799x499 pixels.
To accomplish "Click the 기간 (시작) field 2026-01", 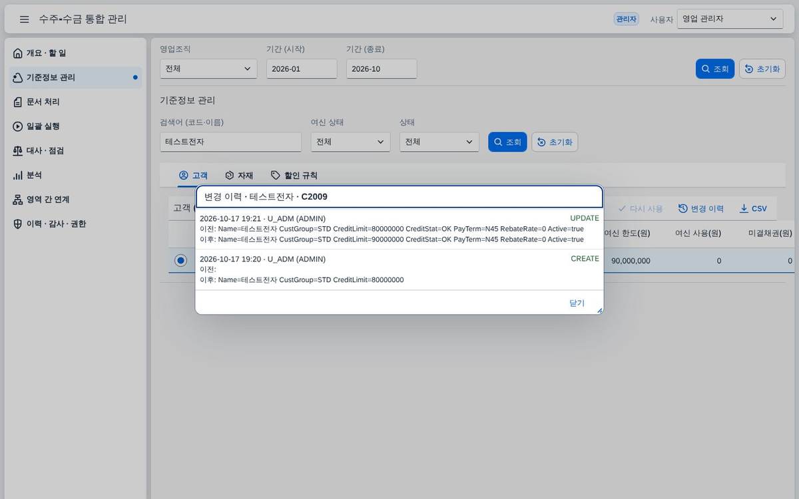I will point(302,69).
